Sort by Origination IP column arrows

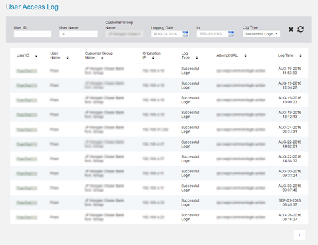point(153,57)
